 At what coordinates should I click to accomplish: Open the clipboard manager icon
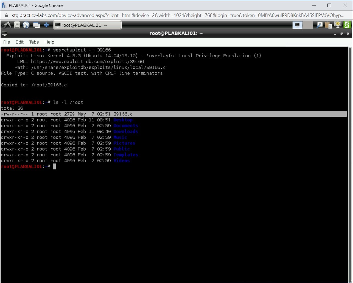pyautogui.click(x=328, y=25)
